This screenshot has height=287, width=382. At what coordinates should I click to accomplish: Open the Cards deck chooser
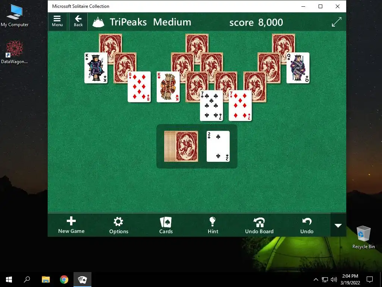point(166,225)
